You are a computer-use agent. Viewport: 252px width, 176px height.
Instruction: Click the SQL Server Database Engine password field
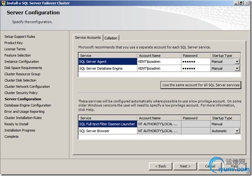point(196,68)
